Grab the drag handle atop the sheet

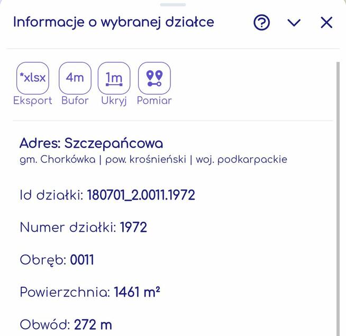pos(173,5)
